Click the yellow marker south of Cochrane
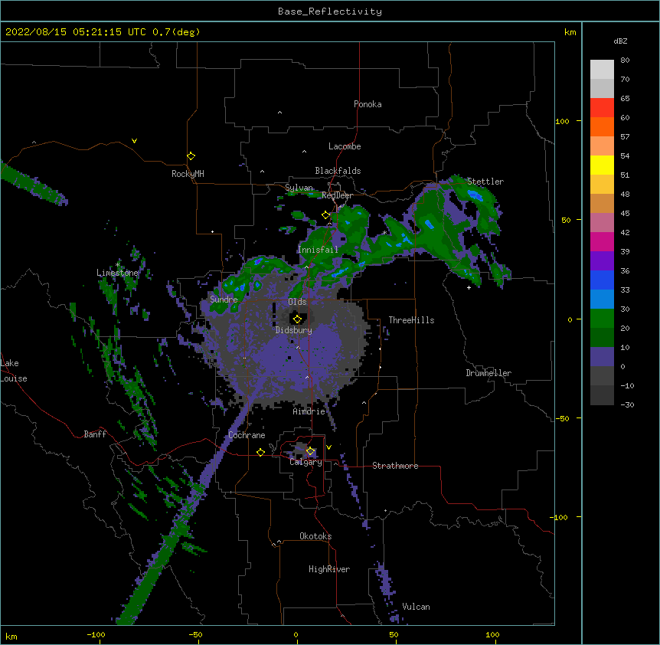Viewport: 660px width, 645px height. point(260,452)
